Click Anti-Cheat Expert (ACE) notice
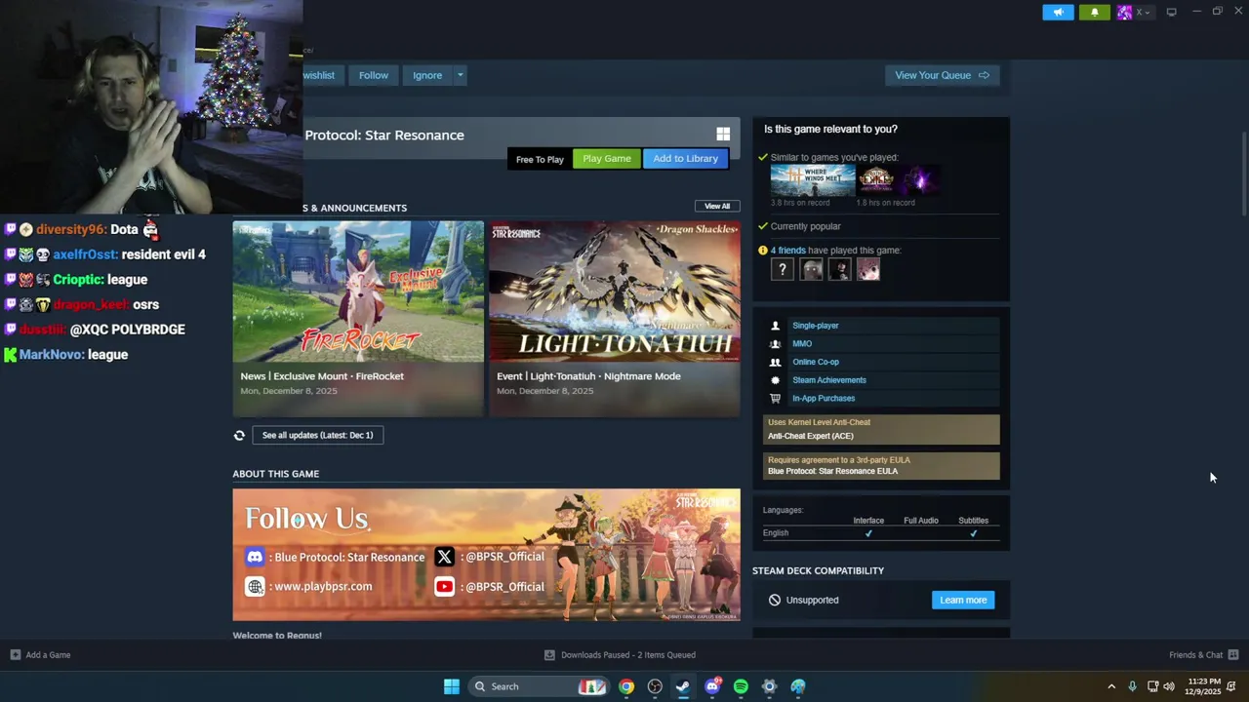The image size is (1249, 702). coord(881,429)
